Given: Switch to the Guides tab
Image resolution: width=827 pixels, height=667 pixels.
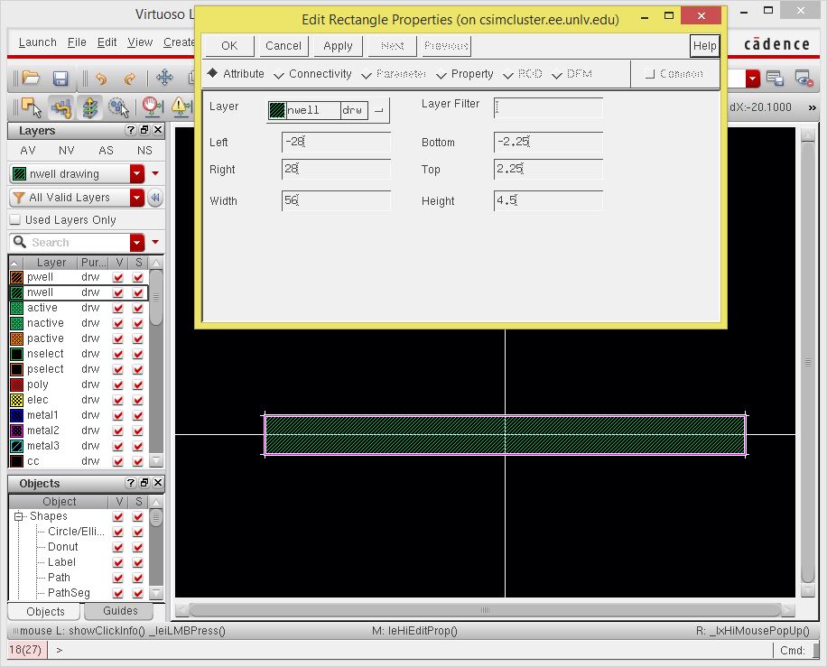Looking at the screenshot, I should click(x=120, y=611).
